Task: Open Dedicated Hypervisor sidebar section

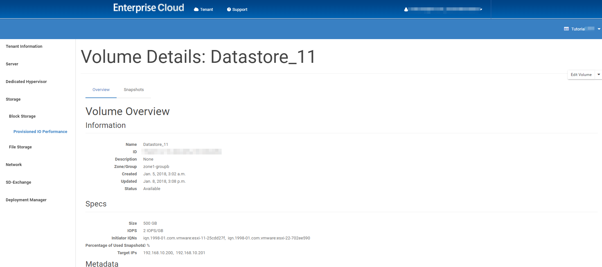Action: point(26,82)
